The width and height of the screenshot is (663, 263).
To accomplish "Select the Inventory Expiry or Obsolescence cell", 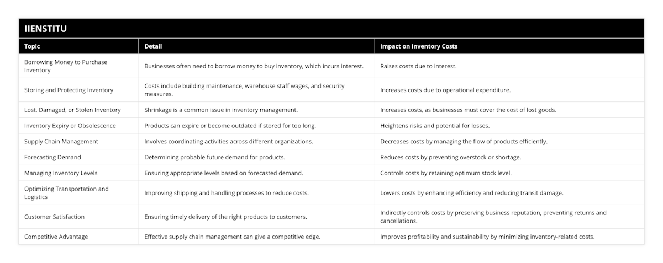I will coord(70,126).
